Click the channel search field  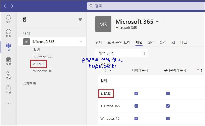coord(121,53)
